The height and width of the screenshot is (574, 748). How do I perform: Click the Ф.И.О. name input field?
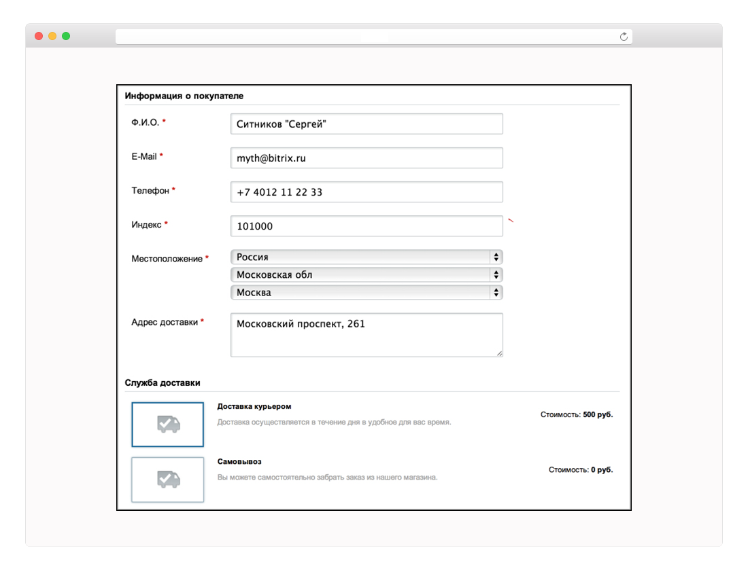(367, 124)
